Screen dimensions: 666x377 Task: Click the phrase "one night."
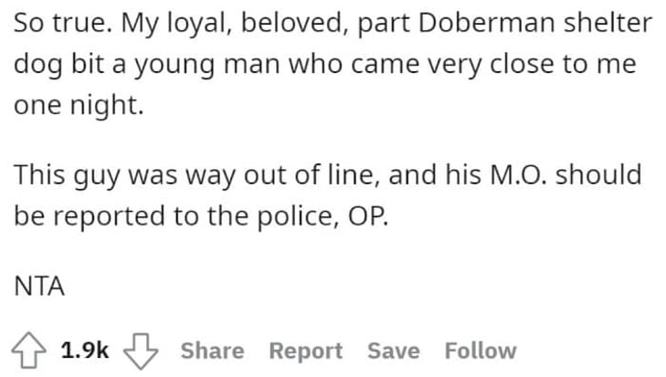pos(79,106)
